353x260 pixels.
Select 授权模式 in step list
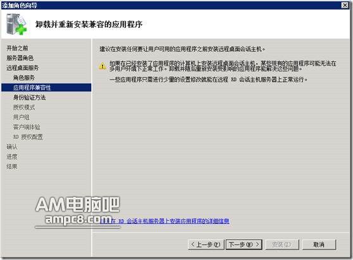point(24,107)
